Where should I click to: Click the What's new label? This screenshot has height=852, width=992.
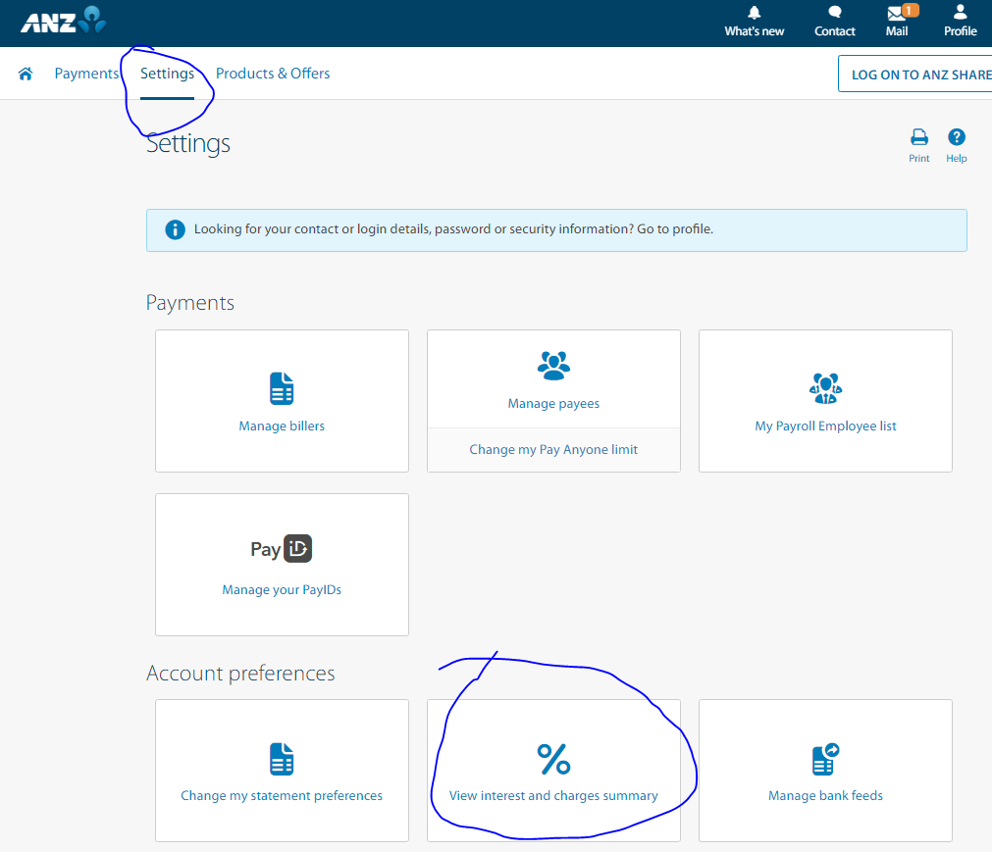click(x=755, y=31)
